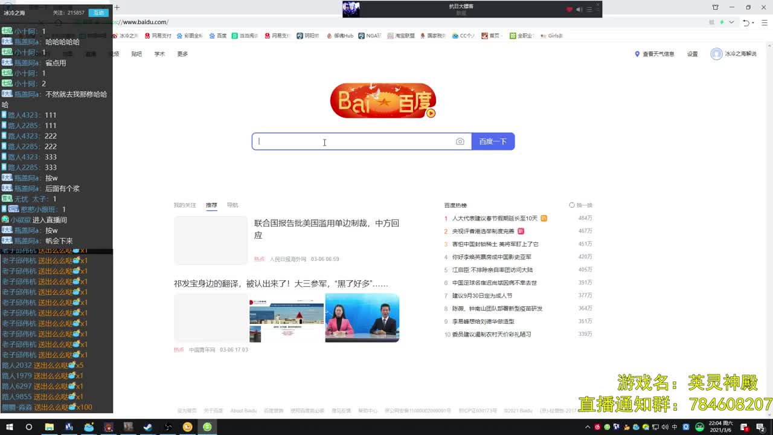The image size is (773, 435).
Task: Open hot item 人大代表建议春节假期延长至10天
Action: coord(495,218)
